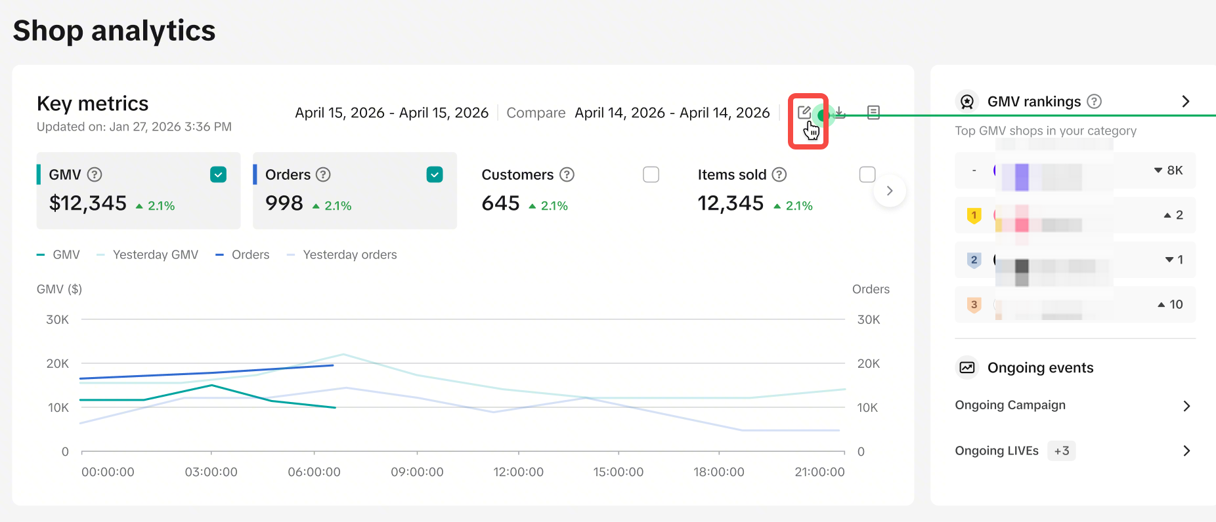This screenshot has height=522, width=1216.
Task: Uncheck the GMV metric checkbox
Action: tap(219, 174)
